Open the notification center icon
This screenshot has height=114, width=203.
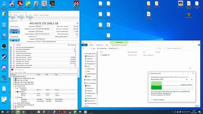point(200,112)
